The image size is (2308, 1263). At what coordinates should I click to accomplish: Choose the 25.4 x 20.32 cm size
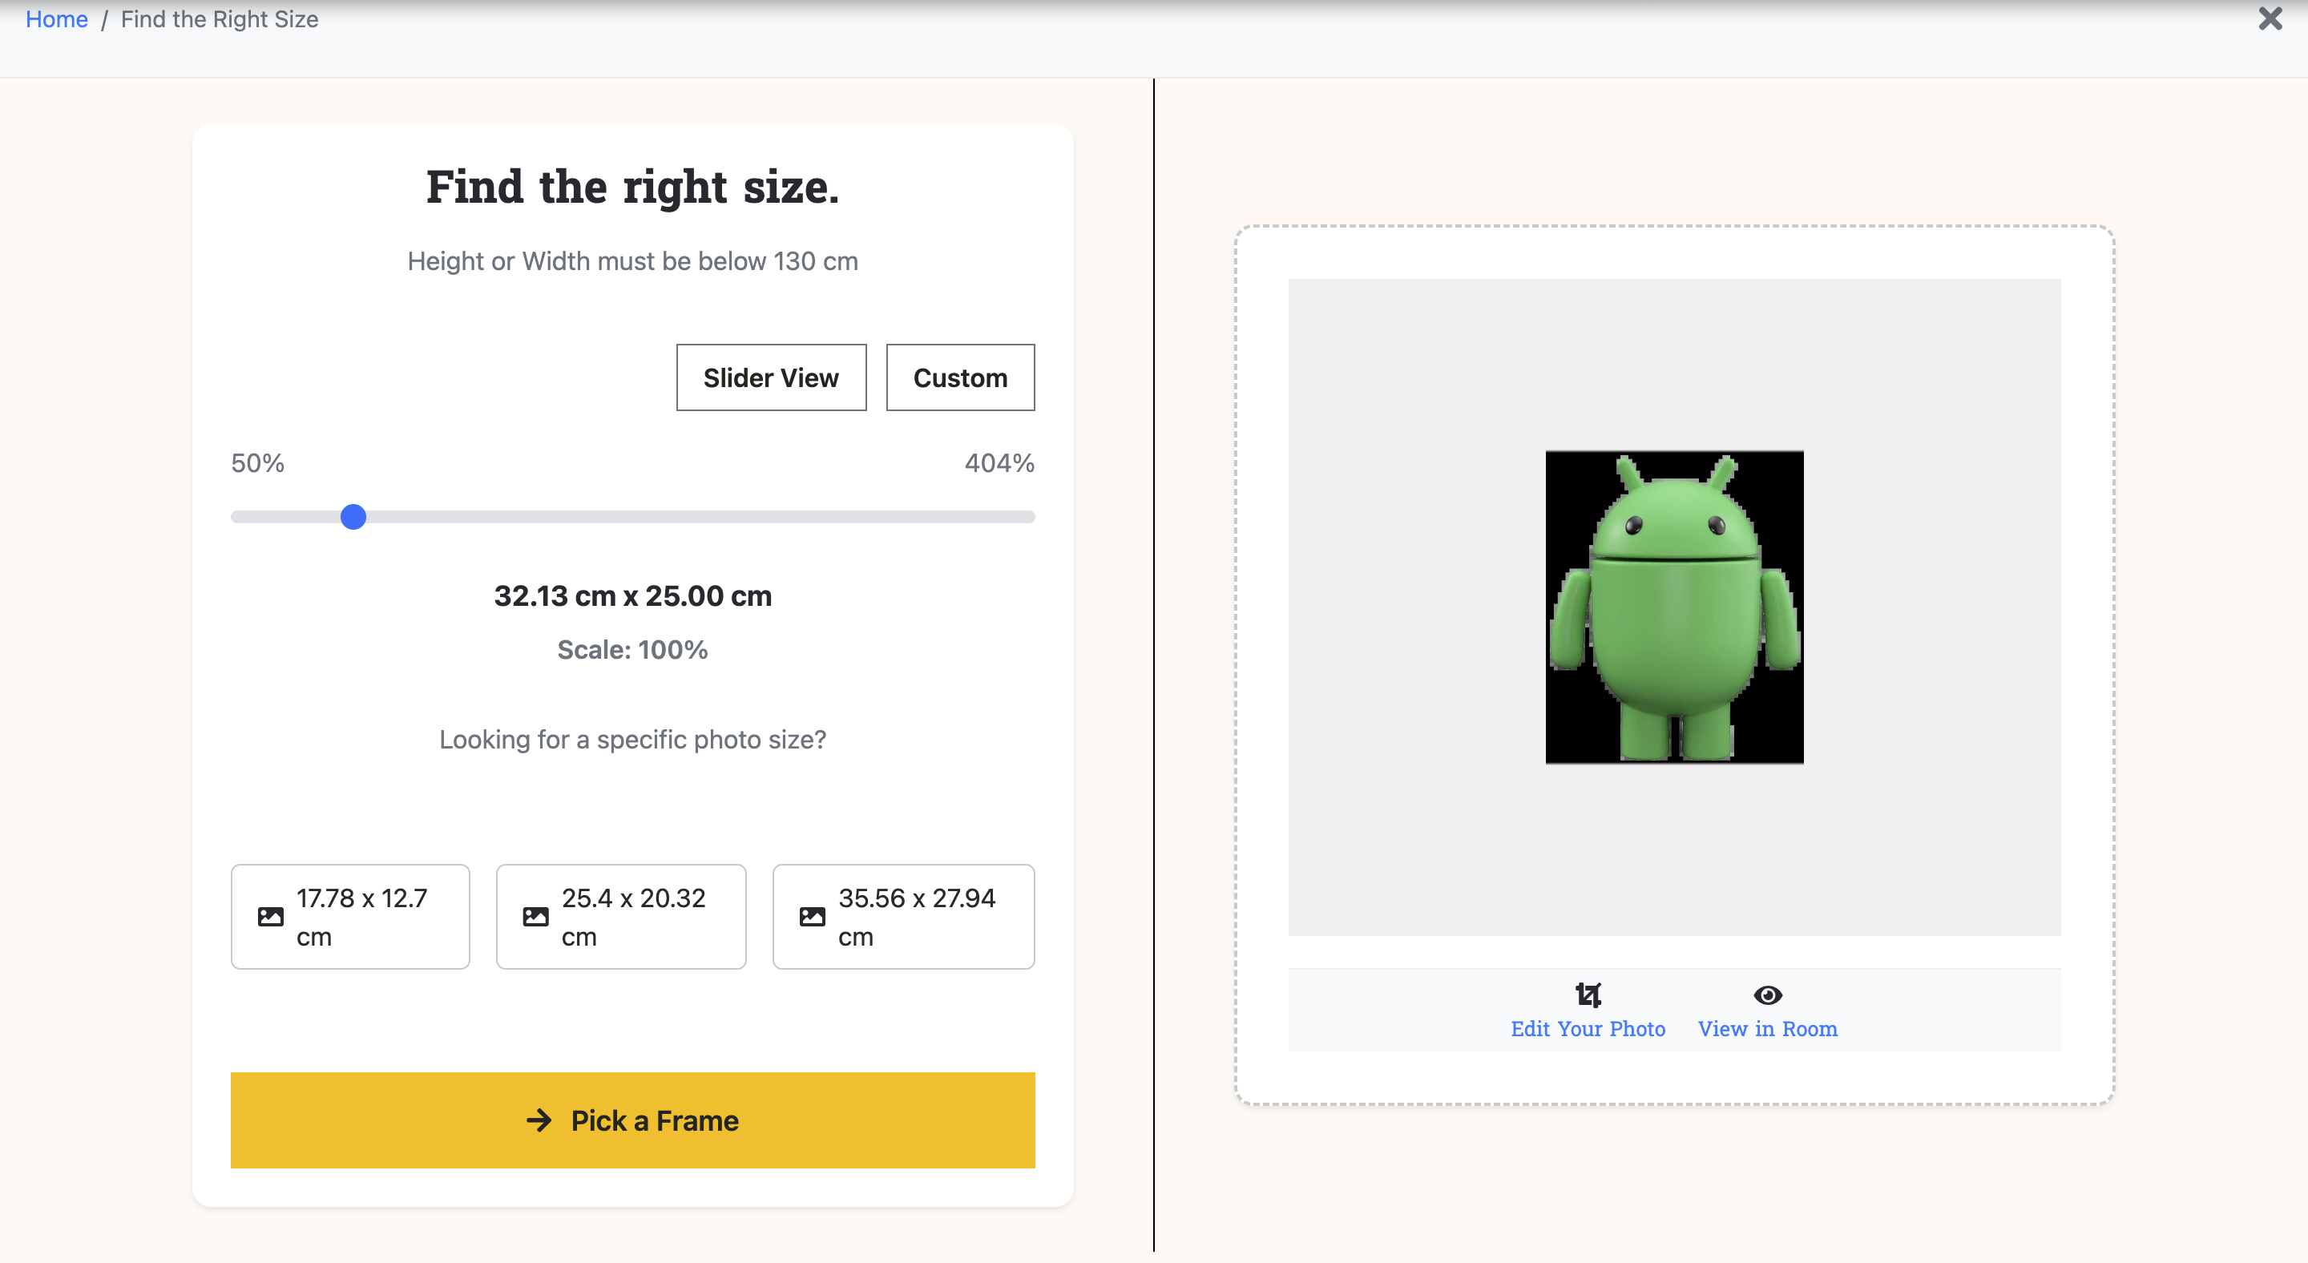tap(621, 916)
